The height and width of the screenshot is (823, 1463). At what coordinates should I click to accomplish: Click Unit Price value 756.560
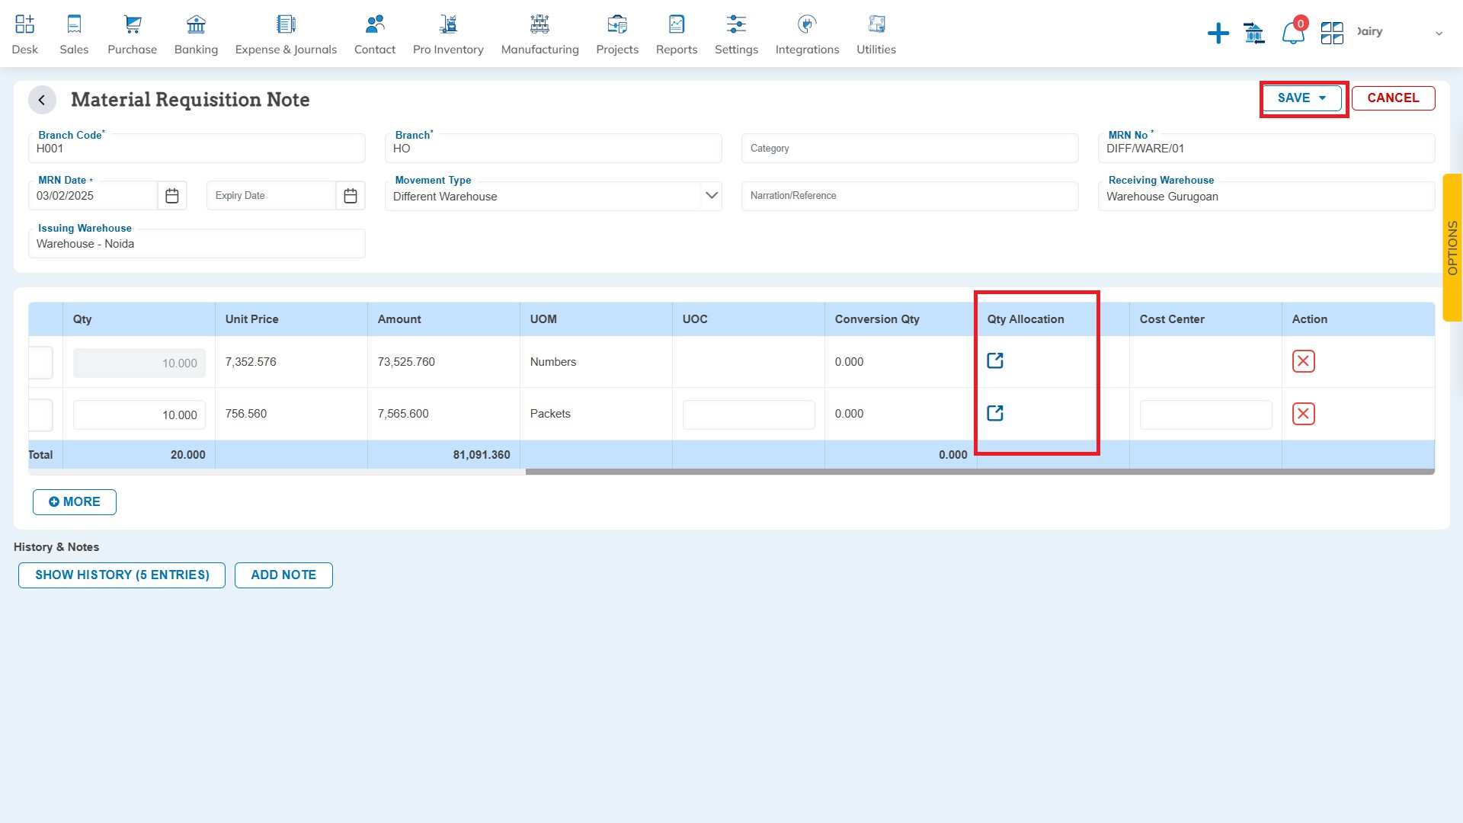246,414
